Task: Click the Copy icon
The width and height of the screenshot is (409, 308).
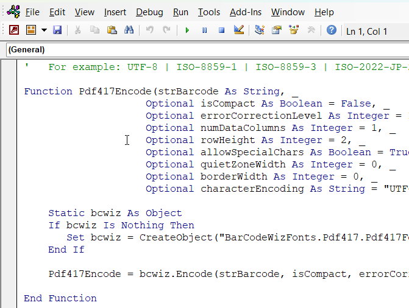Action: tap(94, 30)
